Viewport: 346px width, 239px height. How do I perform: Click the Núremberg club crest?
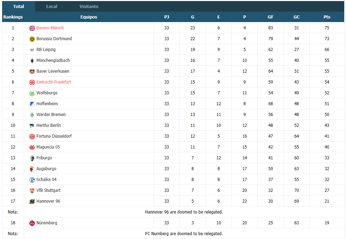pyautogui.click(x=32, y=223)
